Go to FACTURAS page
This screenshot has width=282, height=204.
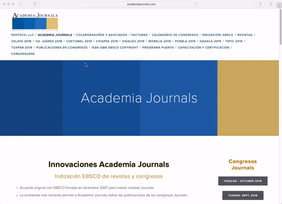click(139, 35)
